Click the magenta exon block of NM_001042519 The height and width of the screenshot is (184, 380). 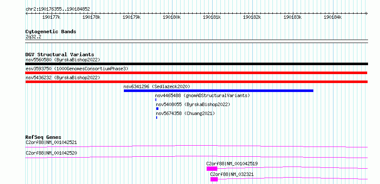coord(212,169)
